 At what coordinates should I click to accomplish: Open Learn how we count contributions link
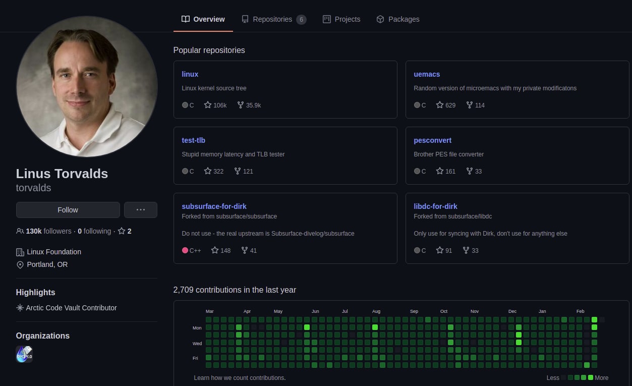point(240,377)
